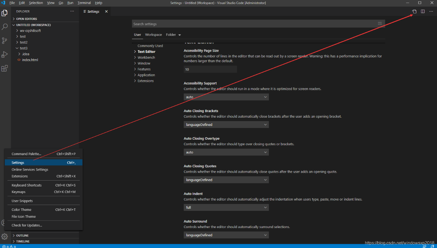Expand Workbench settings category
The width and height of the screenshot is (437, 248).
coord(146,57)
